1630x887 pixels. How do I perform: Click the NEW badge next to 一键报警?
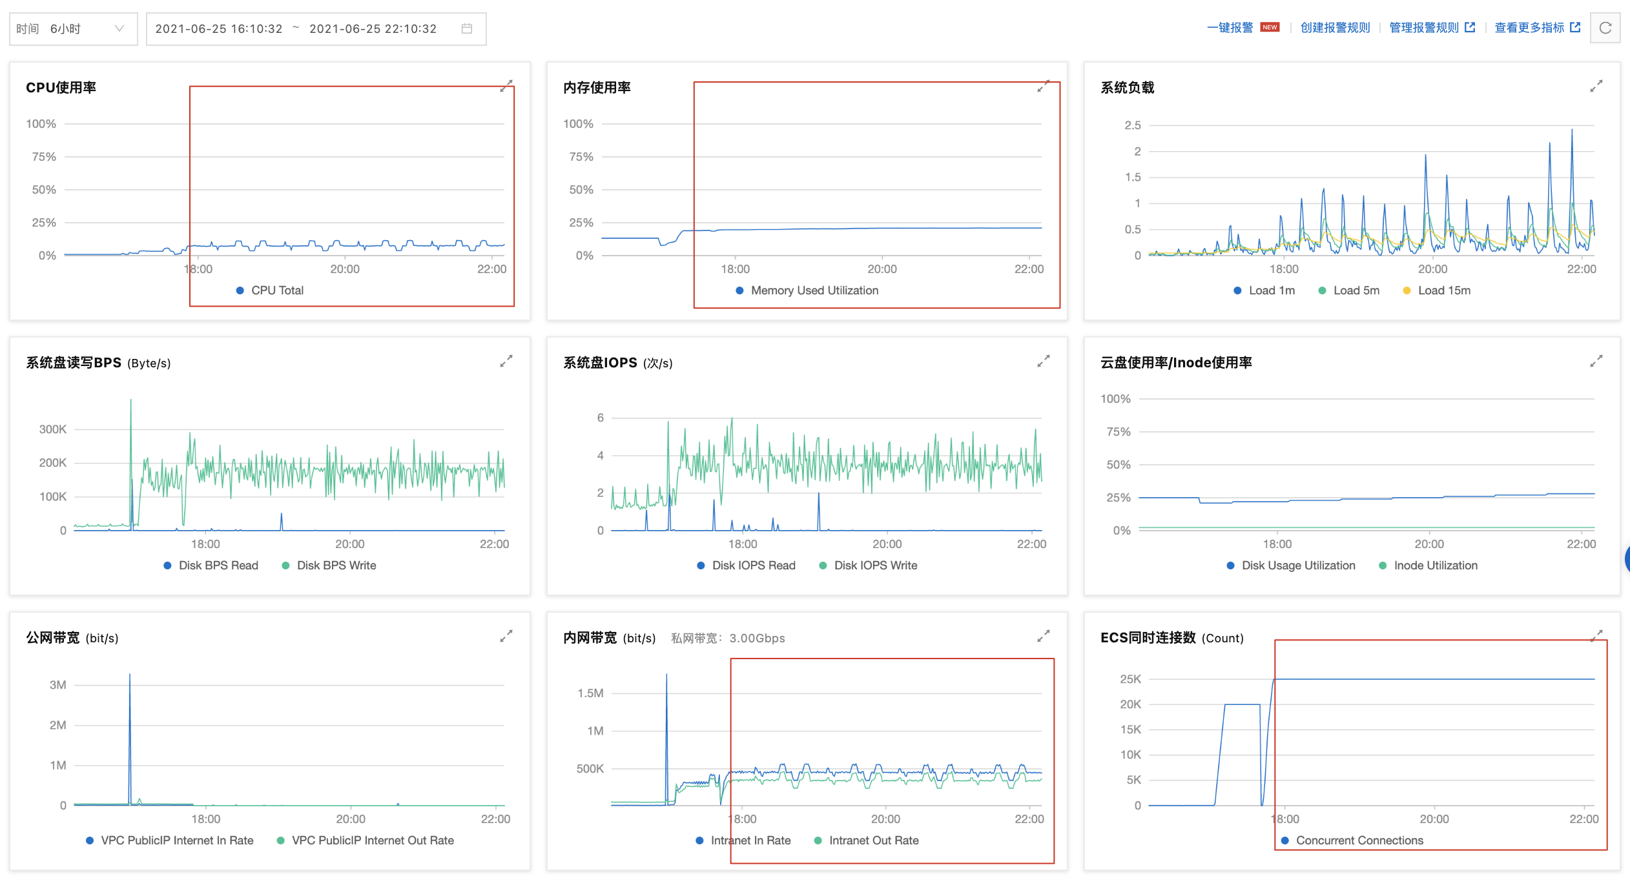1270,27
